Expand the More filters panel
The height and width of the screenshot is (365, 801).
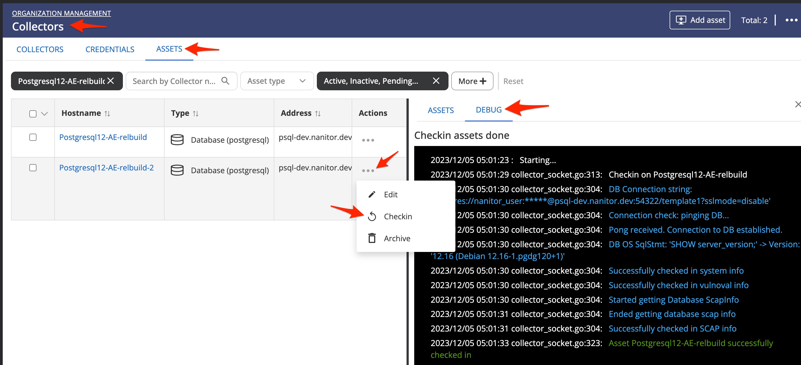[472, 81]
